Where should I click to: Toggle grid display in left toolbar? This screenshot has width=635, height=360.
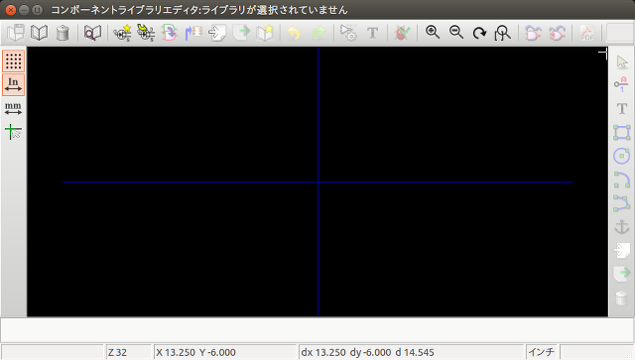pyautogui.click(x=13, y=60)
